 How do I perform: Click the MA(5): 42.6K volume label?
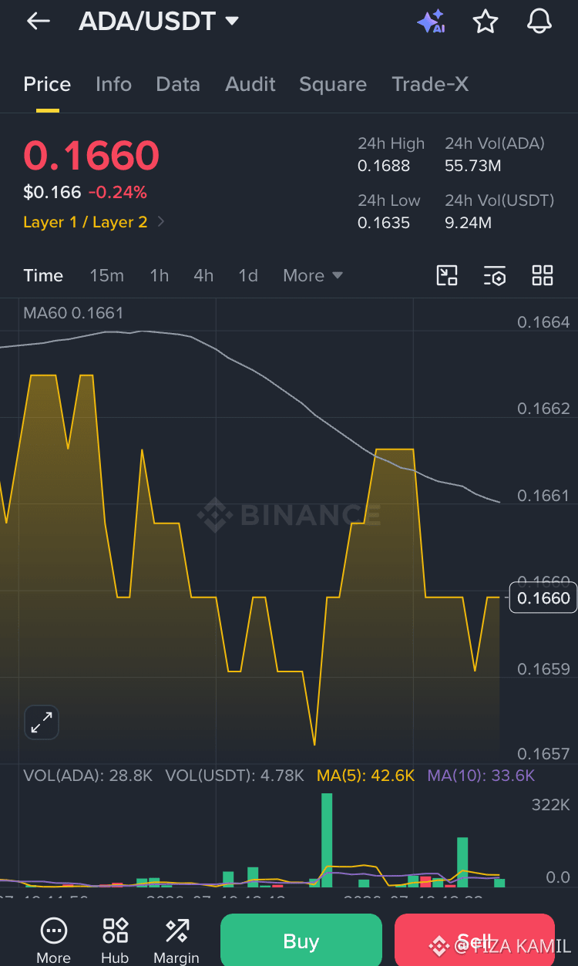pyautogui.click(x=366, y=776)
